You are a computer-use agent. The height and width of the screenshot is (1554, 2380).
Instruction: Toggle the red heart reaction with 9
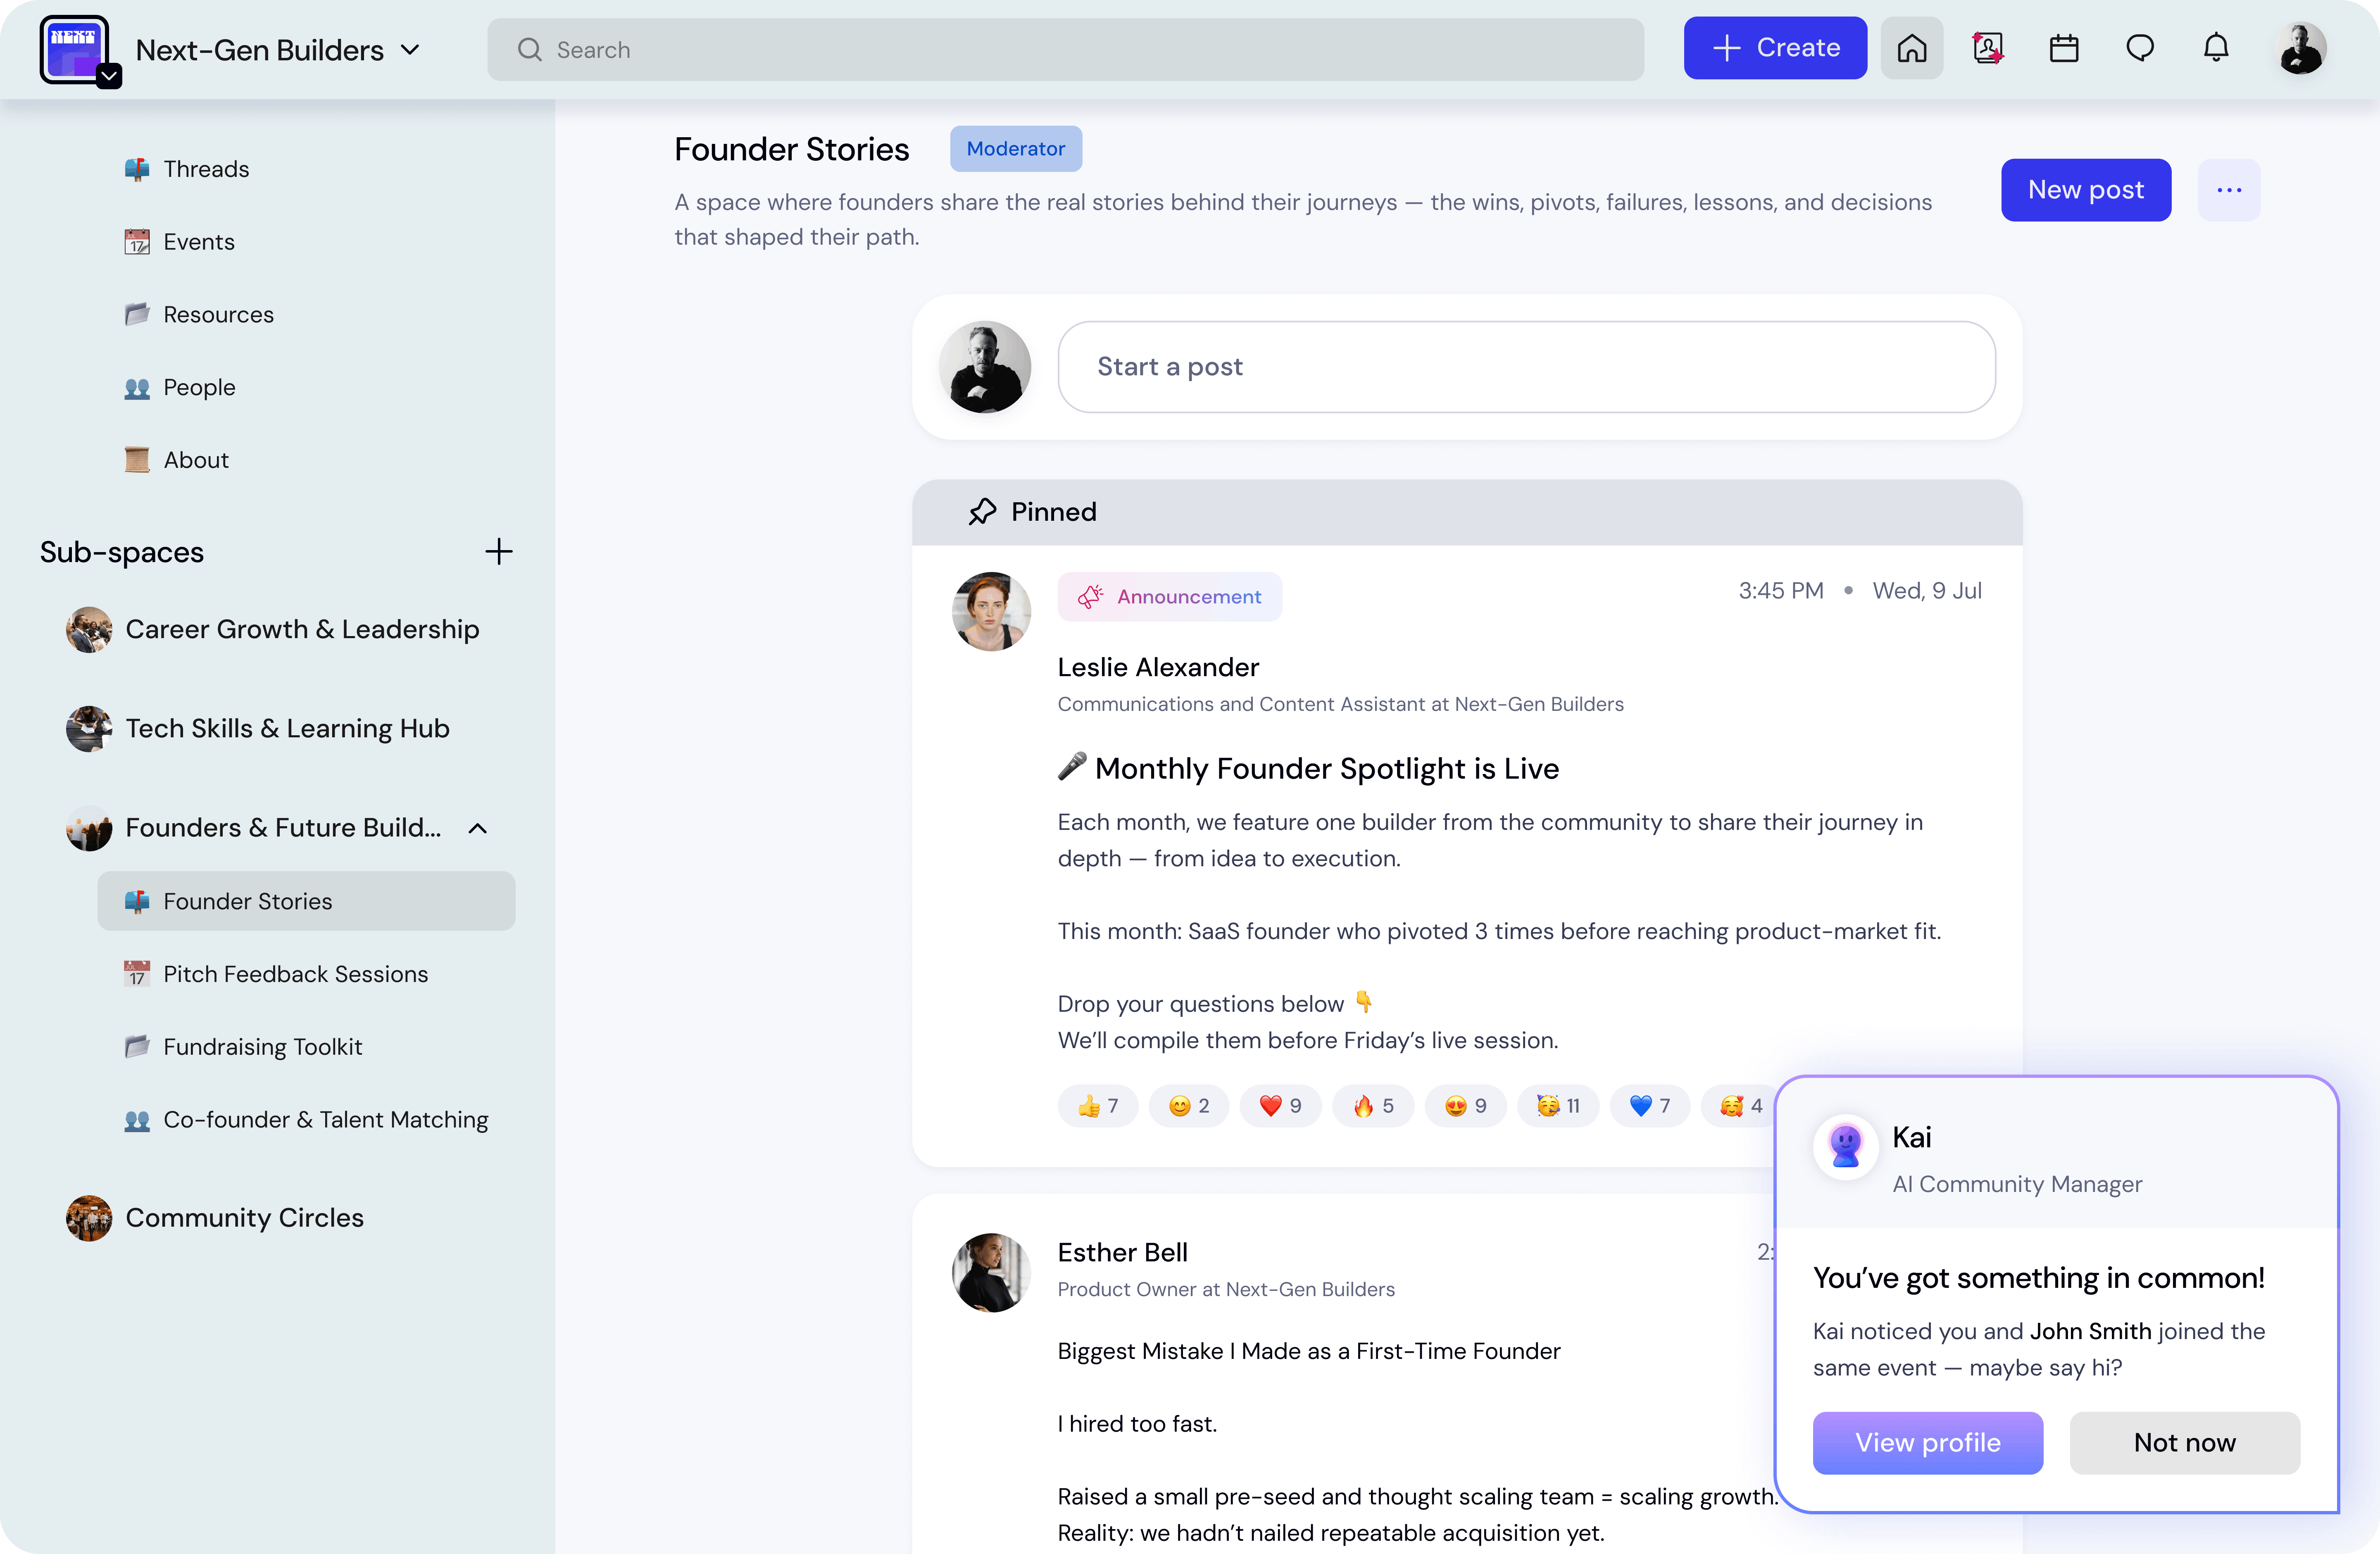tap(1280, 1106)
